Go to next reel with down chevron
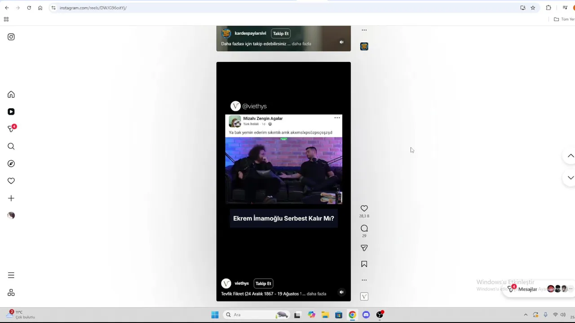575x323 pixels. coord(571,178)
